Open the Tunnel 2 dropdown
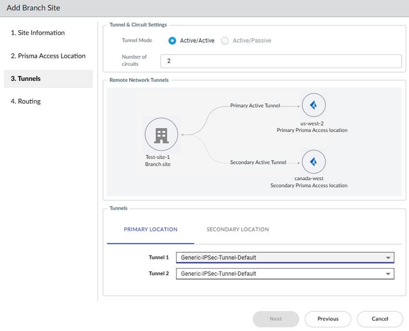 tap(285, 274)
